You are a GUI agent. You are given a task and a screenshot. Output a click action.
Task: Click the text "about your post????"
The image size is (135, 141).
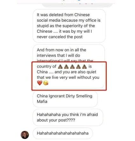click(x=56, y=120)
